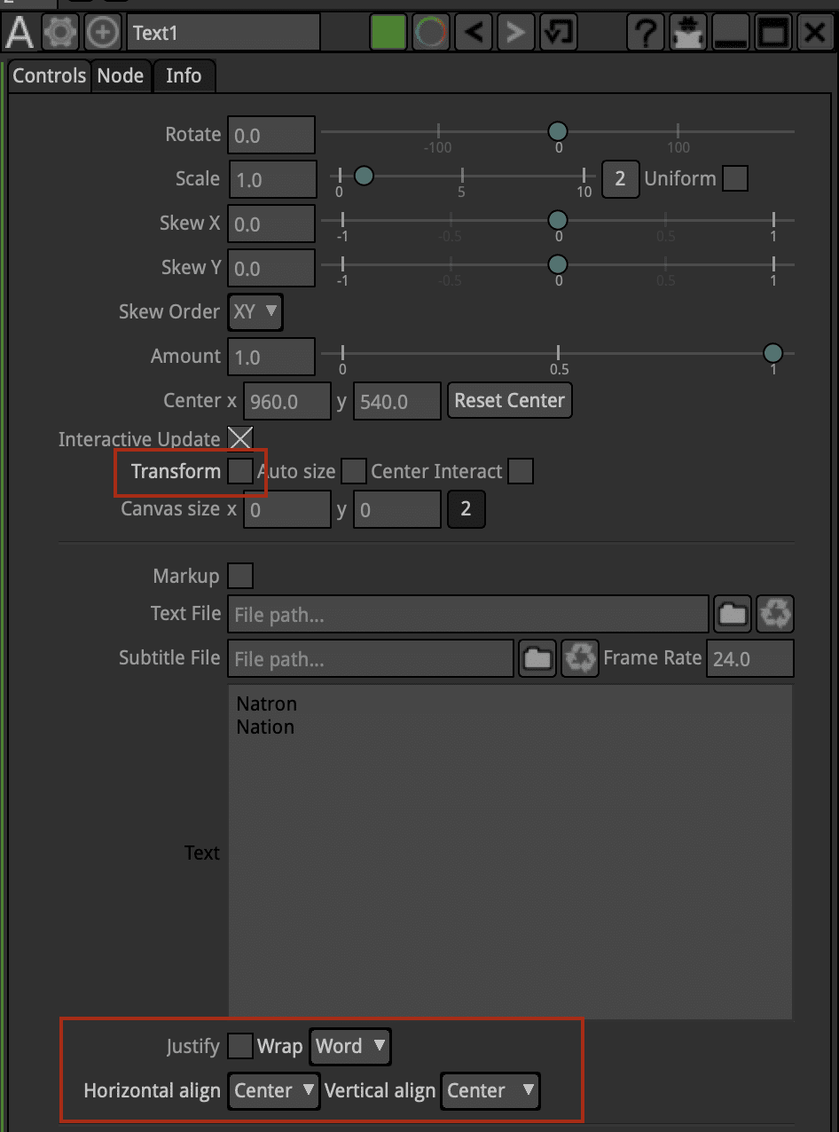This screenshot has width=839, height=1132.
Task: Click the Skew Y slider handle
Action: [558, 264]
